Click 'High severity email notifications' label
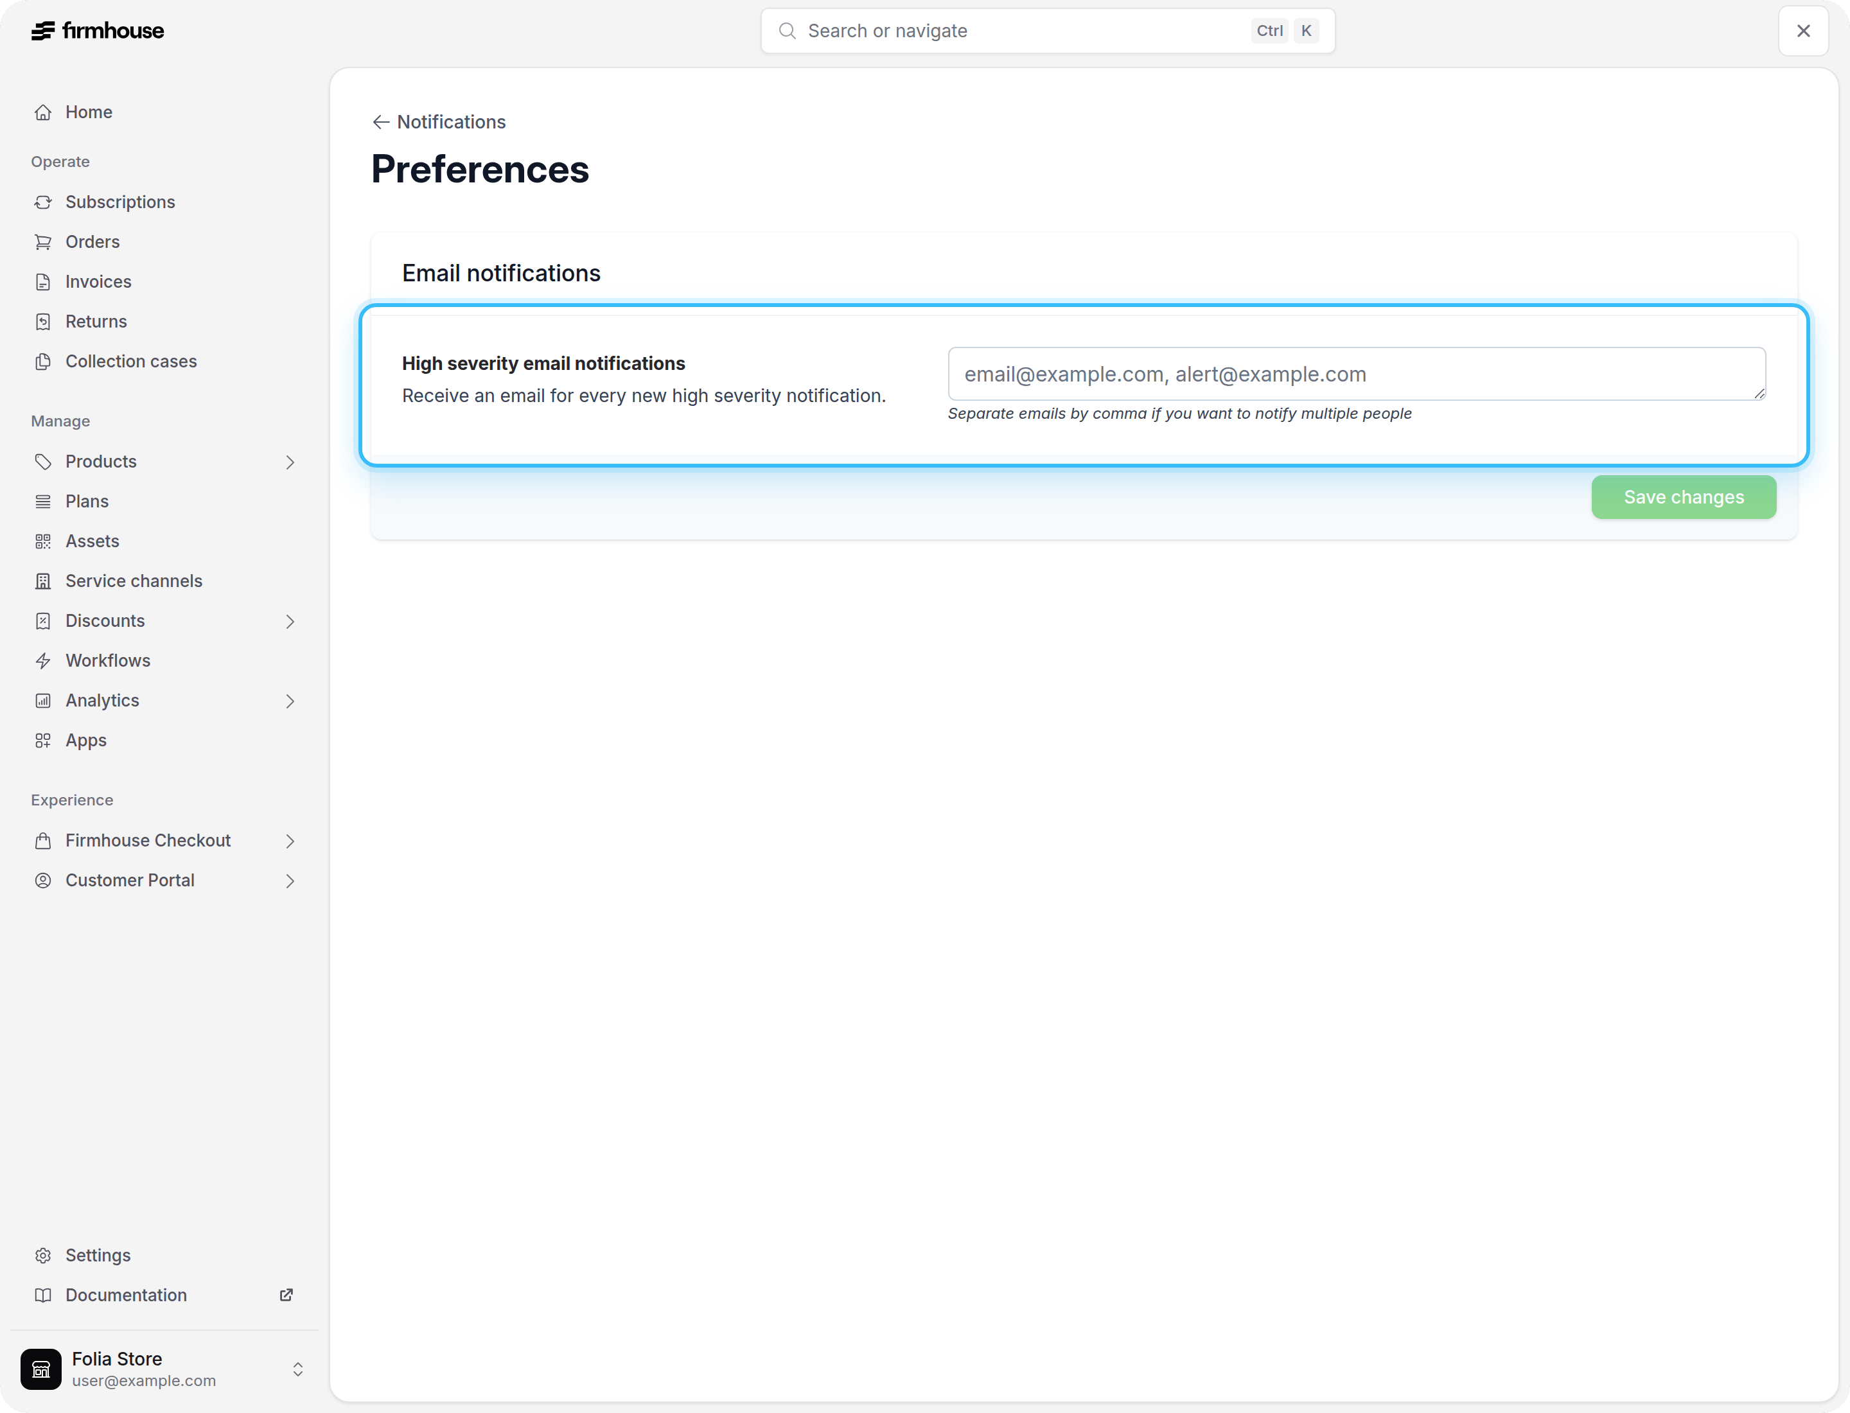The height and width of the screenshot is (1413, 1850). (543, 364)
